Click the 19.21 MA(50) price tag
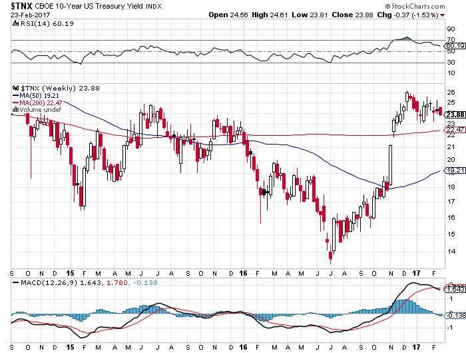Screen dimensions: 466x353 (455, 171)
